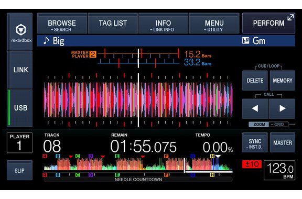Change the ±10 tempo range indicator

pyautogui.click(x=252, y=164)
